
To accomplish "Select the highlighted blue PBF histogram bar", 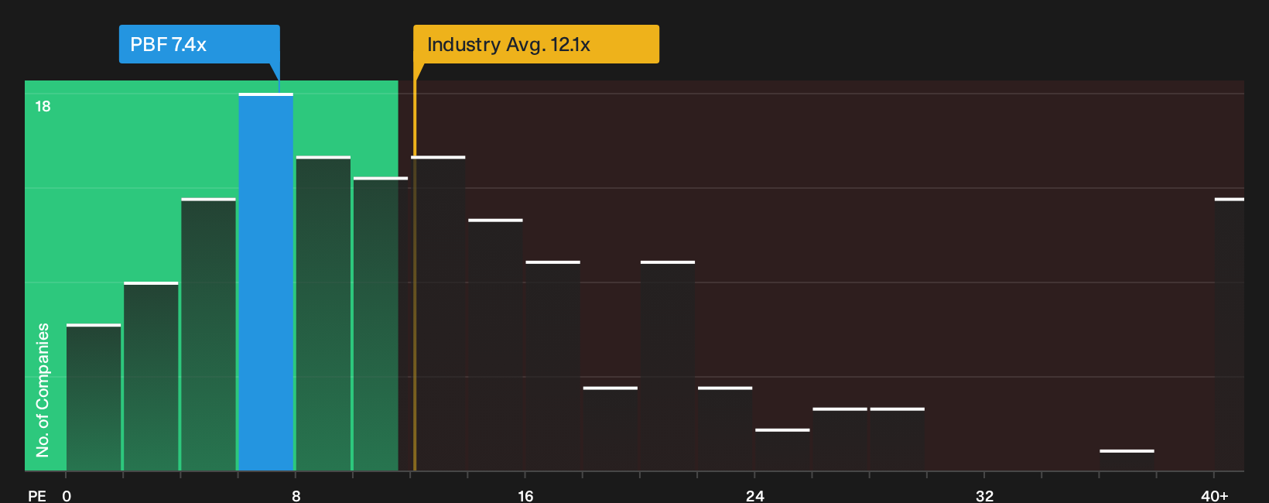I will pos(265,282).
